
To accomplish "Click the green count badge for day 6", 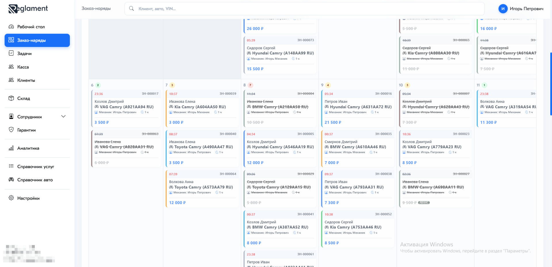I will click(98, 85).
